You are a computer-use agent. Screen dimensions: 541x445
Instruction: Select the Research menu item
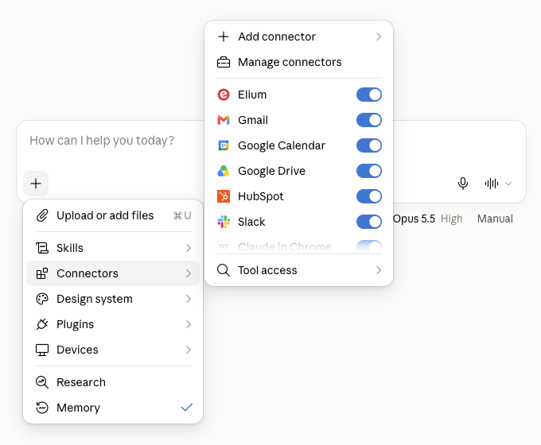113,382
